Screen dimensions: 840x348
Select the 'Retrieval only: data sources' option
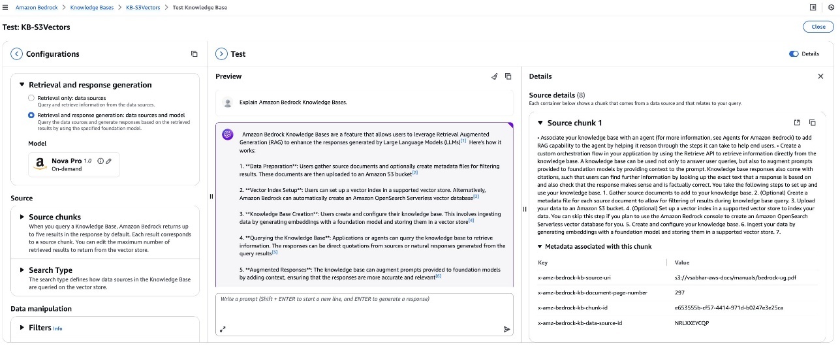31,97
